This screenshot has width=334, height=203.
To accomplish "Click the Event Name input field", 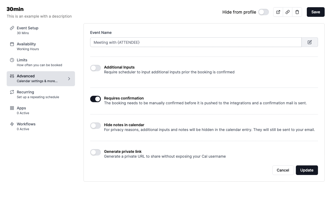I will click(x=196, y=42).
